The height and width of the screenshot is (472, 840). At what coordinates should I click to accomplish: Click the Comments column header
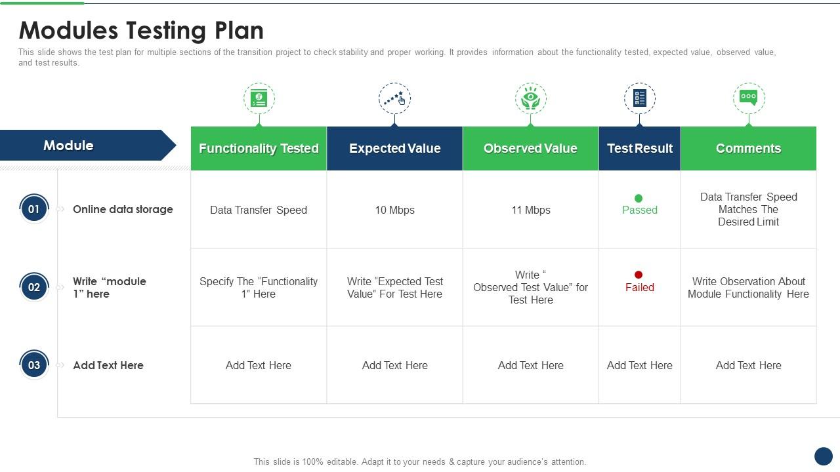[x=748, y=149]
